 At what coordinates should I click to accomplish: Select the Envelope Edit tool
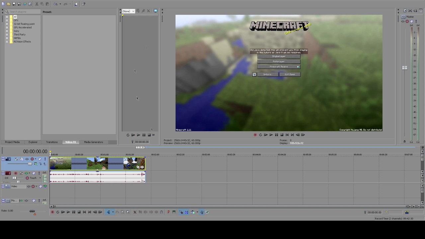[x=117, y=212]
